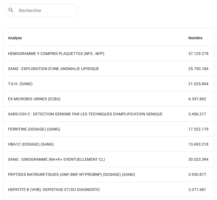The height and width of the screenshot is (200, 217).
Task: Click the 37.129.278 count value
Action: [x=198, y=54]
